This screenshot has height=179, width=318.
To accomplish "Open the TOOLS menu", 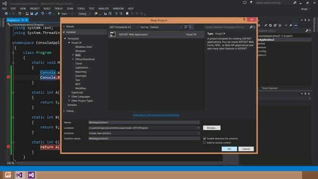I will (x=81, y=8).
